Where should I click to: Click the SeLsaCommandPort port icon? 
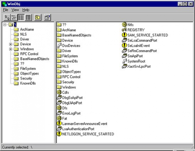[x=124, y=40]
